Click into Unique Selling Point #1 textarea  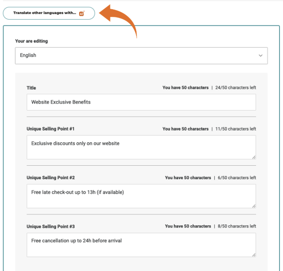click(141, 147)
